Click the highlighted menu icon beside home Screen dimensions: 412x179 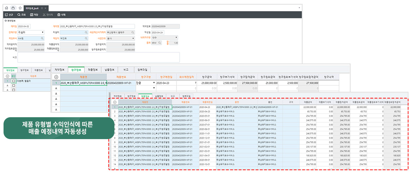coord(13,8)
